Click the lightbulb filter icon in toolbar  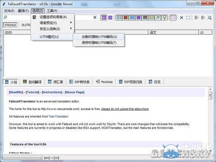[165, 18]
